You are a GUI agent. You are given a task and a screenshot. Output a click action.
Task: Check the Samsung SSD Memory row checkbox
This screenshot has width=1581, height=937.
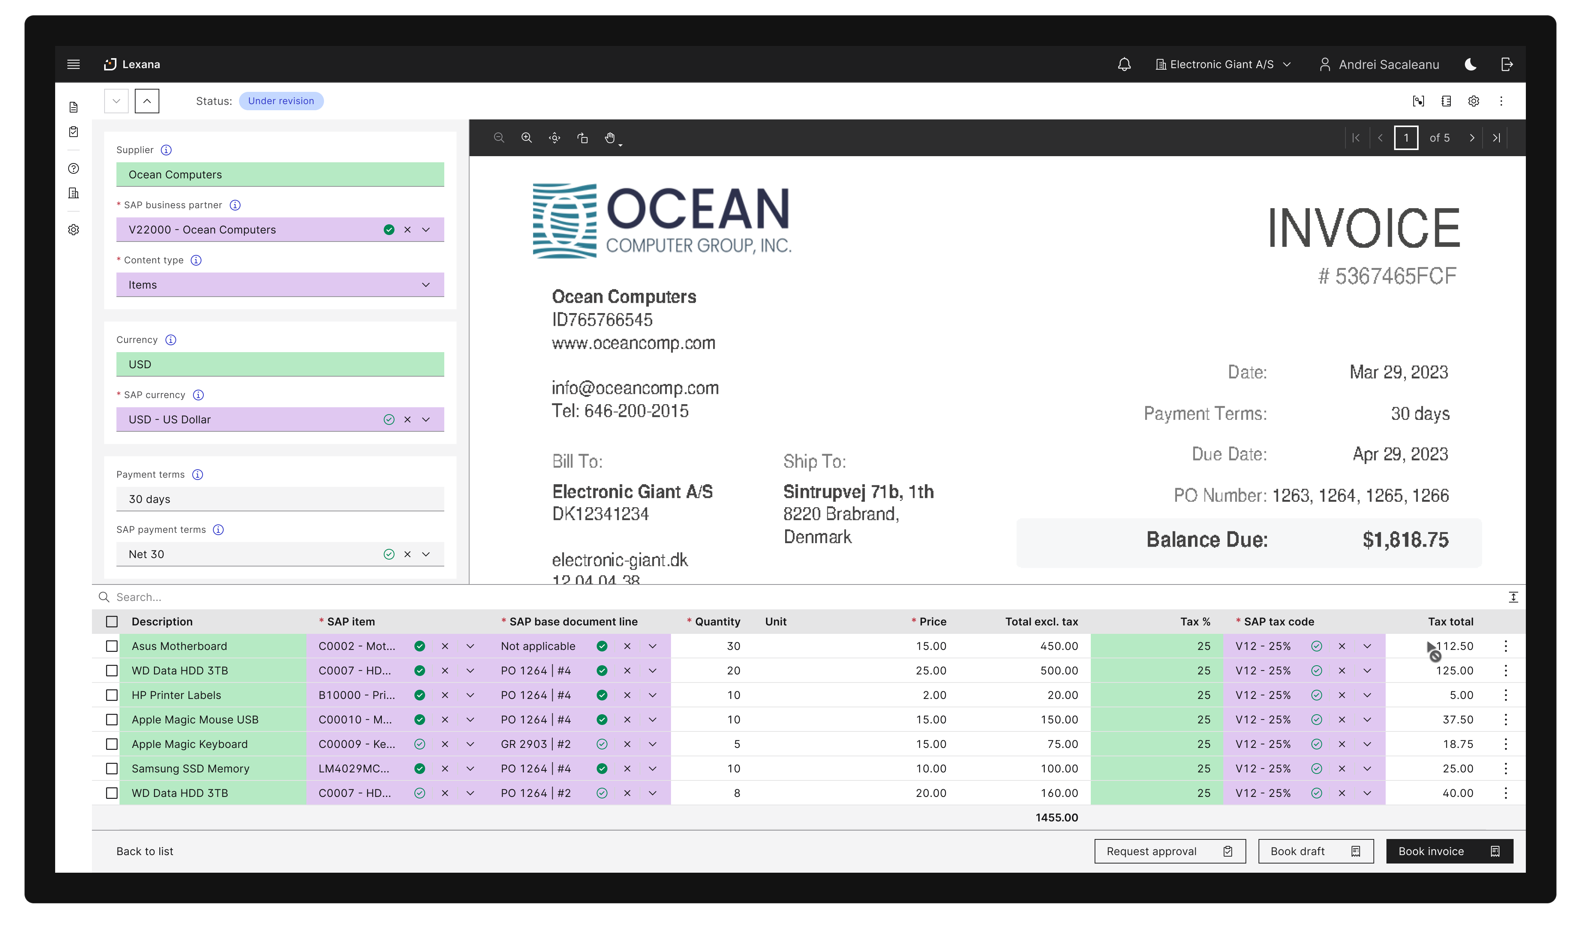coord(112,769)
